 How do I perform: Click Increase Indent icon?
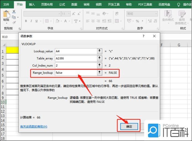tap(110, 21)
